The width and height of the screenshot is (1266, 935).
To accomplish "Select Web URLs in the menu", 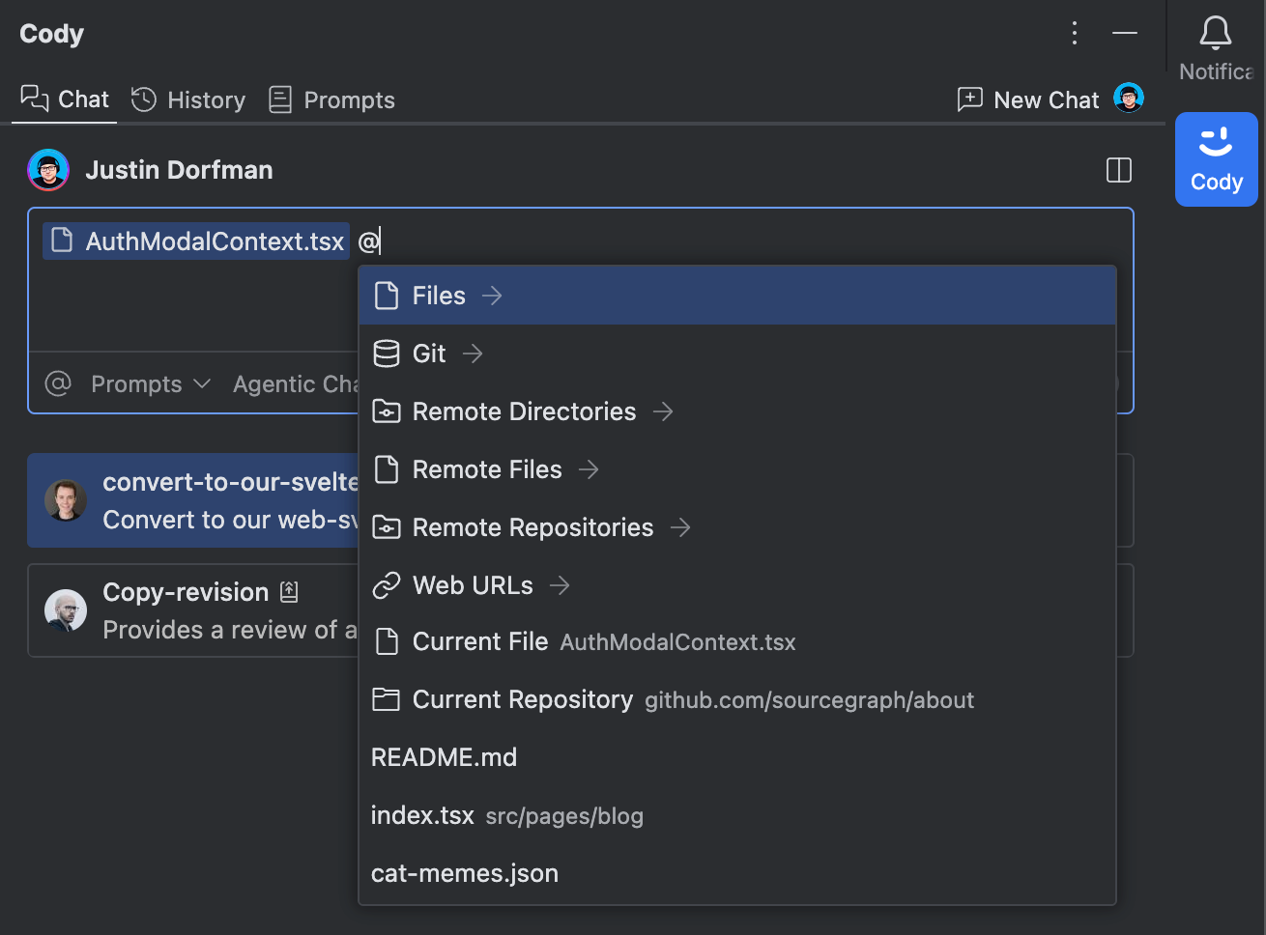I will [x=737, y=585].
